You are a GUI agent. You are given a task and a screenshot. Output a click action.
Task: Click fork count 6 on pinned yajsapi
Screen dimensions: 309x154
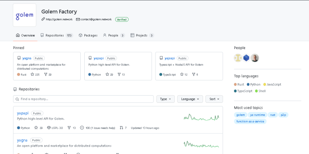point(195,74)
